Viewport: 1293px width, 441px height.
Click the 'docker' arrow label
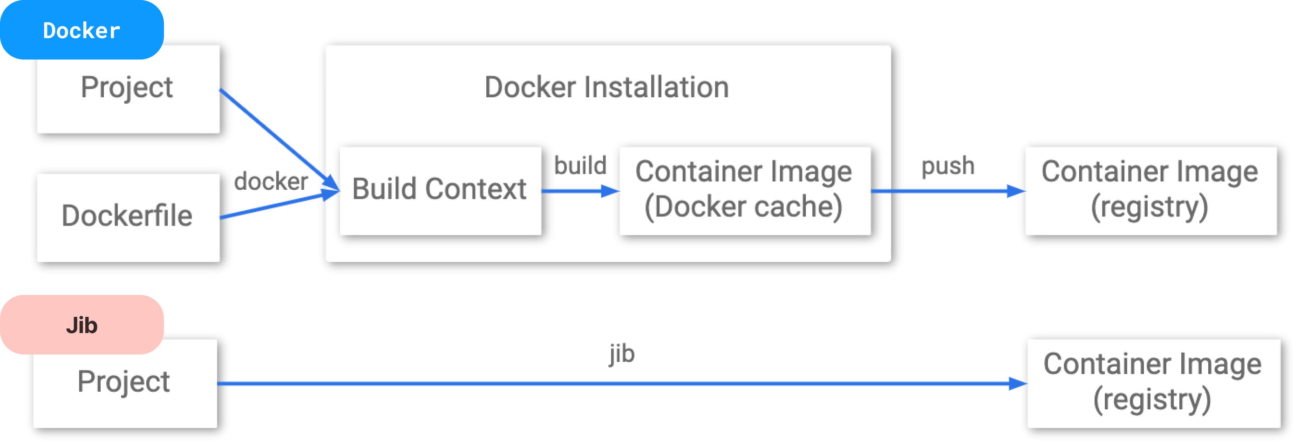(271, 181)
